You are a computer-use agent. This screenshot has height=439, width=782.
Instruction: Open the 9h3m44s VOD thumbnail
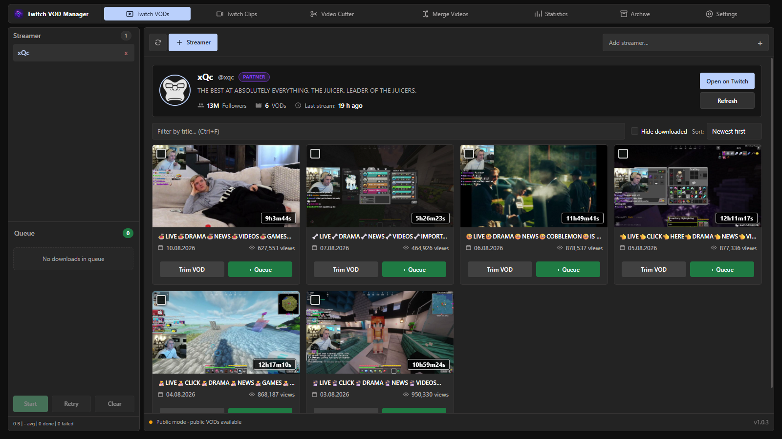click(x=226, y=186)
